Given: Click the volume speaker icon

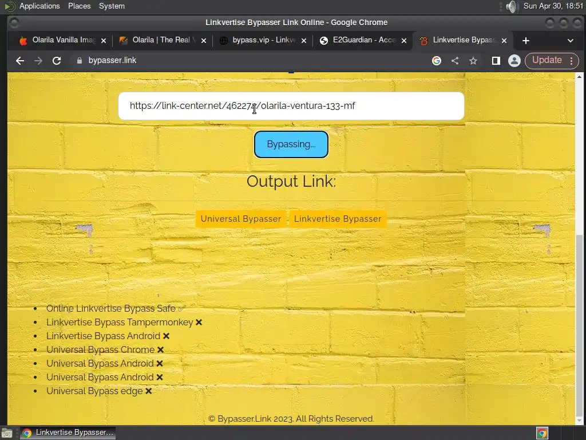Looking at the screenshot, I should click(512, 6).
